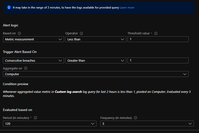
Task: Click info icon next to Based on
Action: pos(20,33)
